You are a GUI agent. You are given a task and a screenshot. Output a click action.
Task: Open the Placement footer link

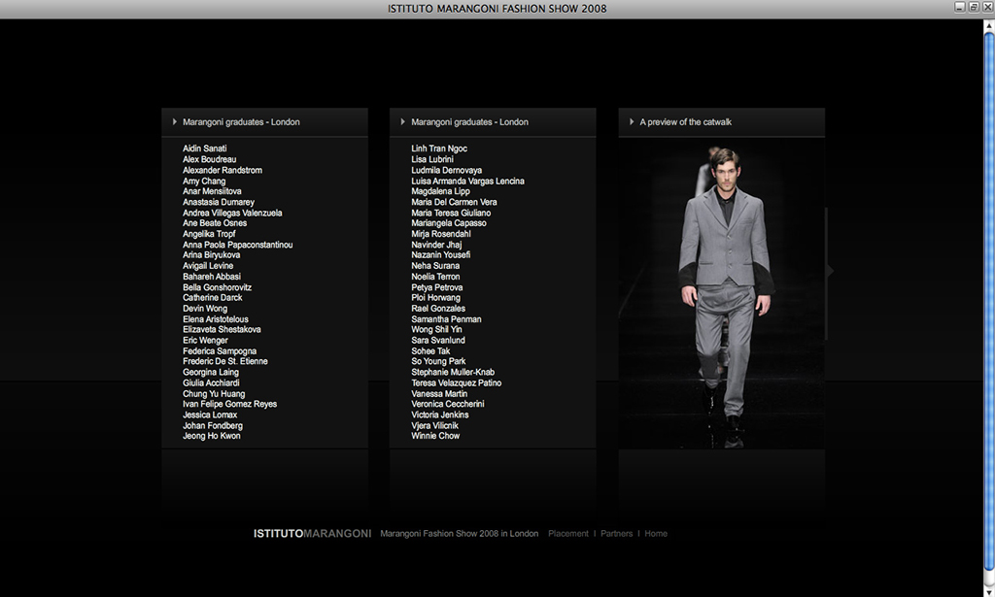567,534
